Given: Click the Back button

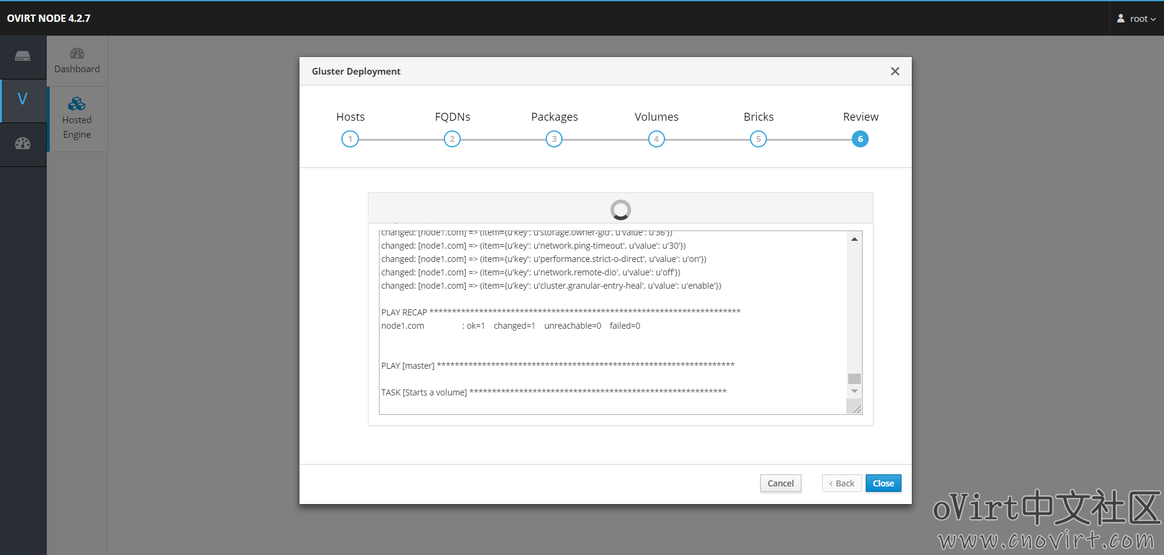Looking at the screenshot, I should [x=841, y=483].
